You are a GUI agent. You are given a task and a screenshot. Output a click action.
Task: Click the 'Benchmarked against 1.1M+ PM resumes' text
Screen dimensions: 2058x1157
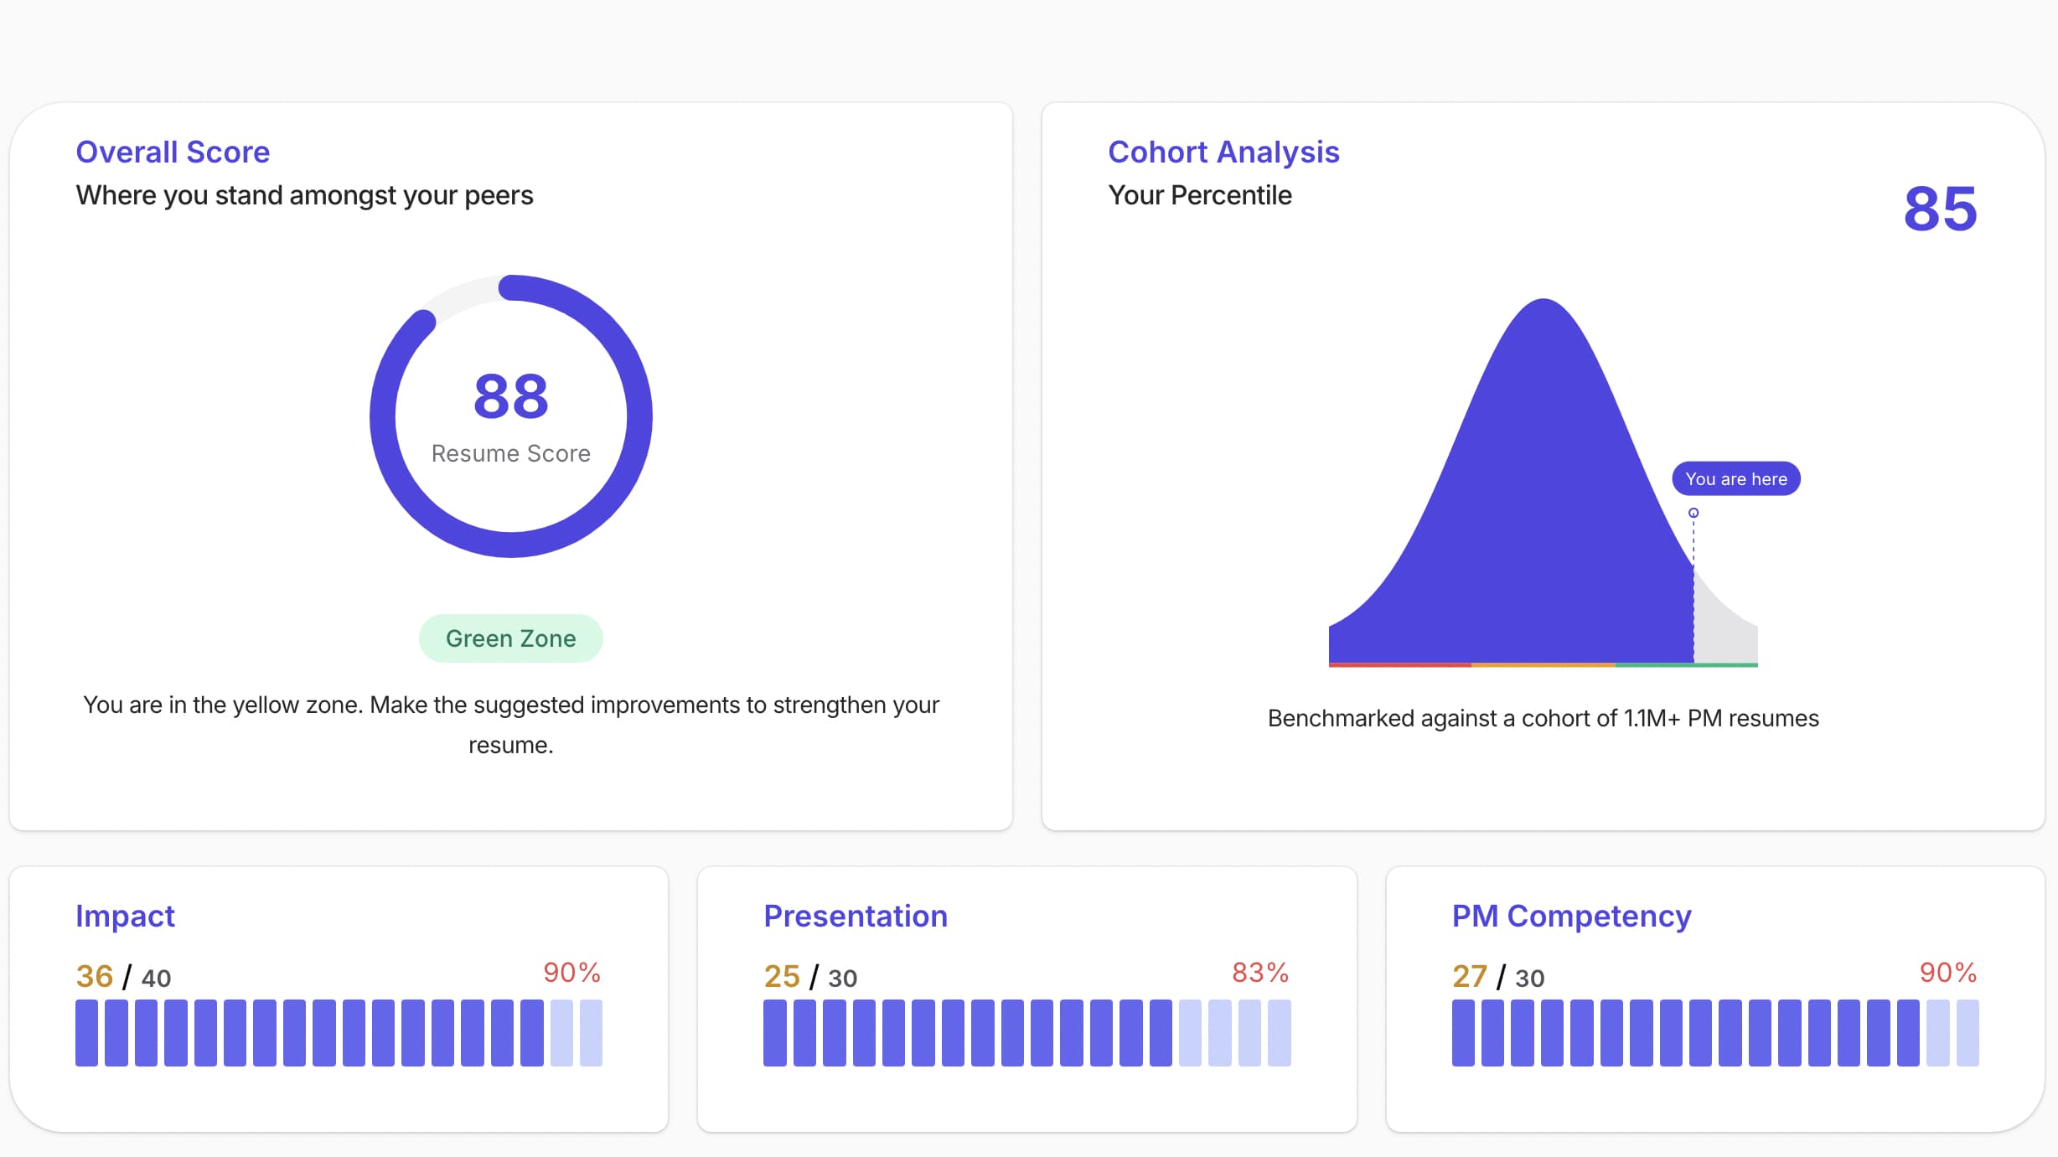click(x=1543, y=718)
